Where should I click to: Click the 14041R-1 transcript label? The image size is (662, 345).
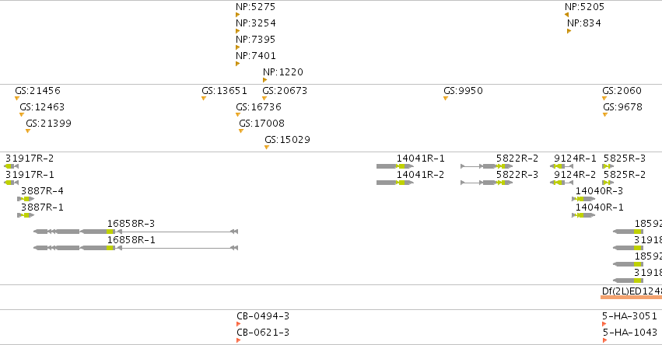[x=421, y=159]
